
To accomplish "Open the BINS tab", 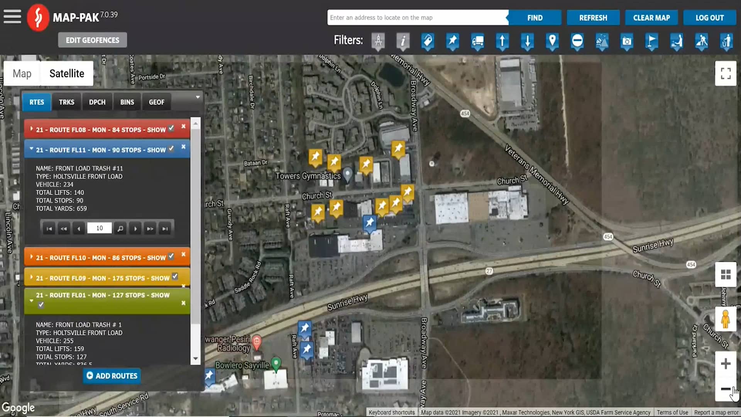I will [x=127, y=102].
